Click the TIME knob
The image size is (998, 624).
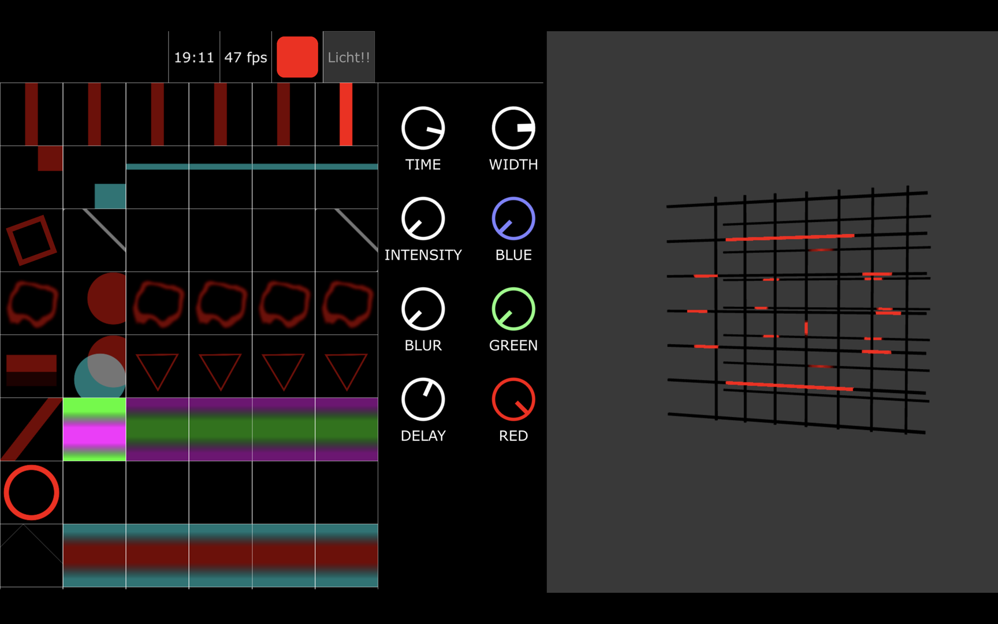423,128
